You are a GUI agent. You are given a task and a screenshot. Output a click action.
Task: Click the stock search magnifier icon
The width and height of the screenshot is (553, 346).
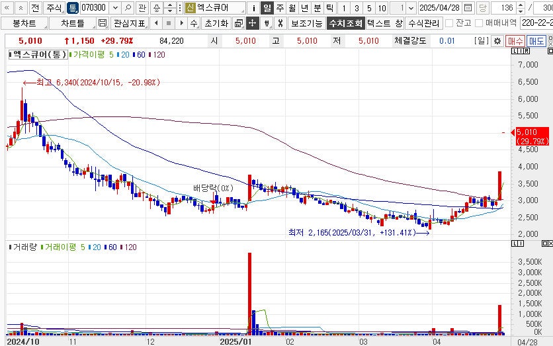click(x=128, y=8)
